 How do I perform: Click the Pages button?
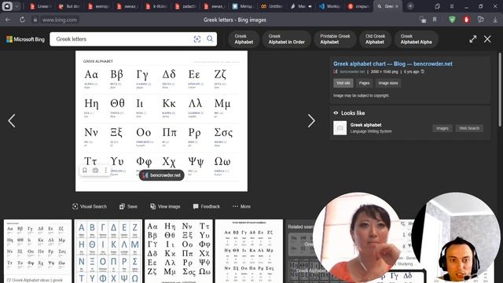[x=364, y=83]
